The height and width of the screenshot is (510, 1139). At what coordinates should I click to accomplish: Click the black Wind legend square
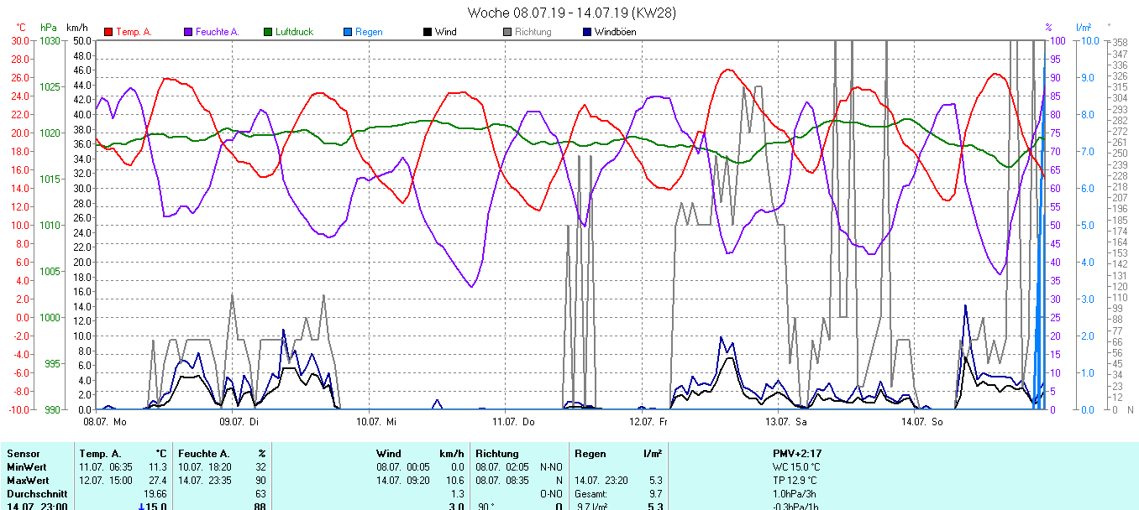(x=428, y=32)
